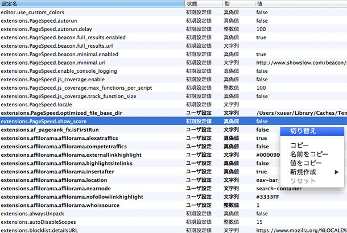347x233 pixels.
Task: Select extensions.blocklist.detailsURL preference row
Action: click(173, 230)
